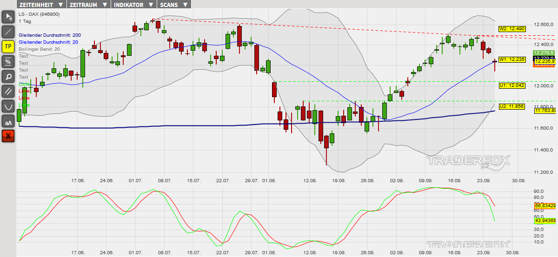
Task: Select the curve arc drawing tool
Action: [8, 106]
